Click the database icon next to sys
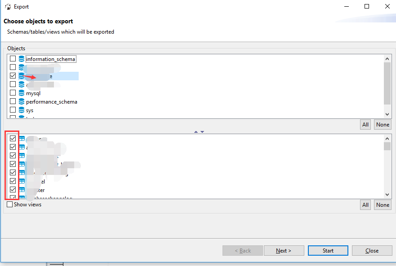This screenshot has height=266, width=396. pyautogui.click(x=21, y=110)
